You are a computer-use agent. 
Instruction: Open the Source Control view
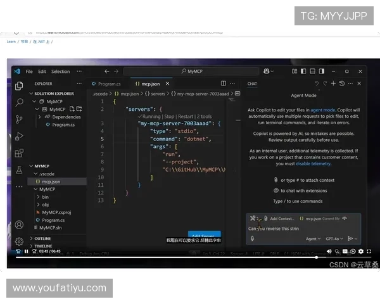tap(19, 119)
